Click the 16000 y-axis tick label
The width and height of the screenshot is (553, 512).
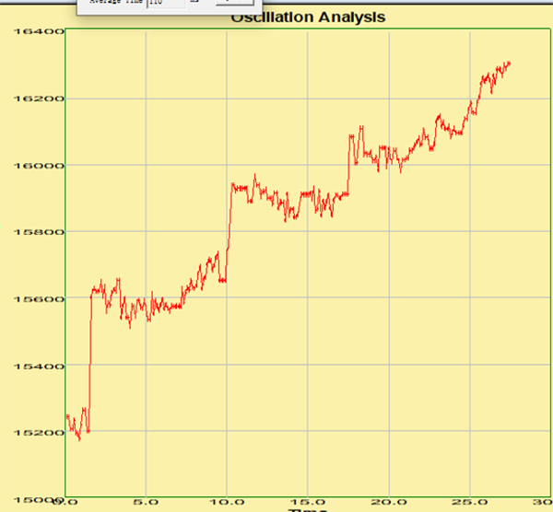(x=39, y=166)
